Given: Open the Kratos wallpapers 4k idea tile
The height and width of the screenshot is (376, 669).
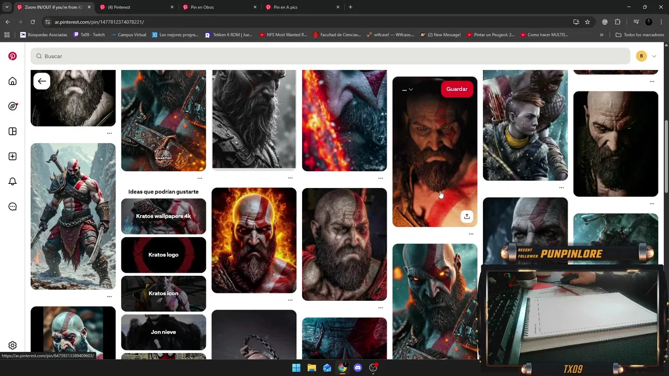Looking at the screenshot, I should point(164,216).
